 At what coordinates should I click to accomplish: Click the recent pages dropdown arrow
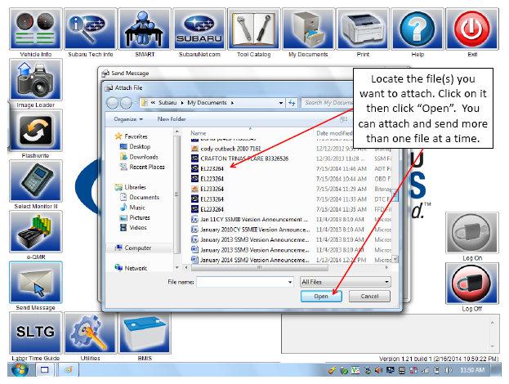[x=136, y=103]
